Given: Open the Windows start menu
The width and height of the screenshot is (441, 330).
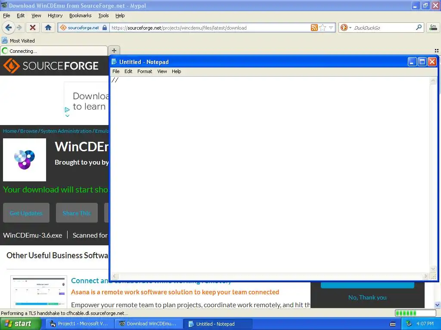Looking at the screenshot, I should click(x=21, y=324).
